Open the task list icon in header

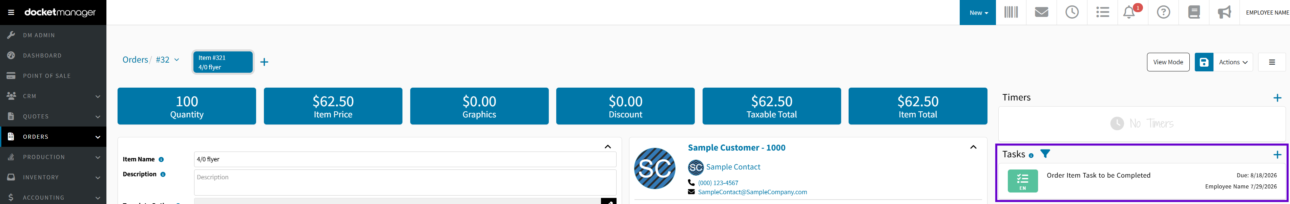pyautogui.click(x=1102, y=12)
